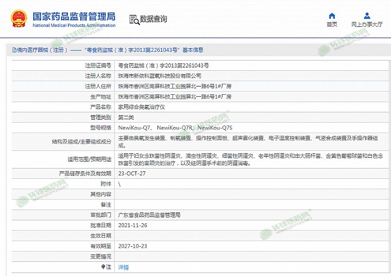Screen dimensions: 391x276
Task: Click the approval date 2021-11-26
Action: coord(132,225)
